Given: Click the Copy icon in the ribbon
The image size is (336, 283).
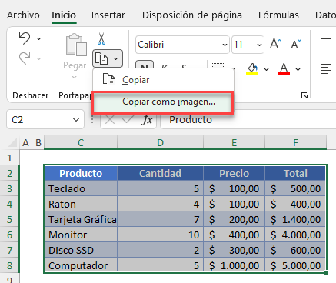Looking at the screenshot, I should click(x=101, y=58).
